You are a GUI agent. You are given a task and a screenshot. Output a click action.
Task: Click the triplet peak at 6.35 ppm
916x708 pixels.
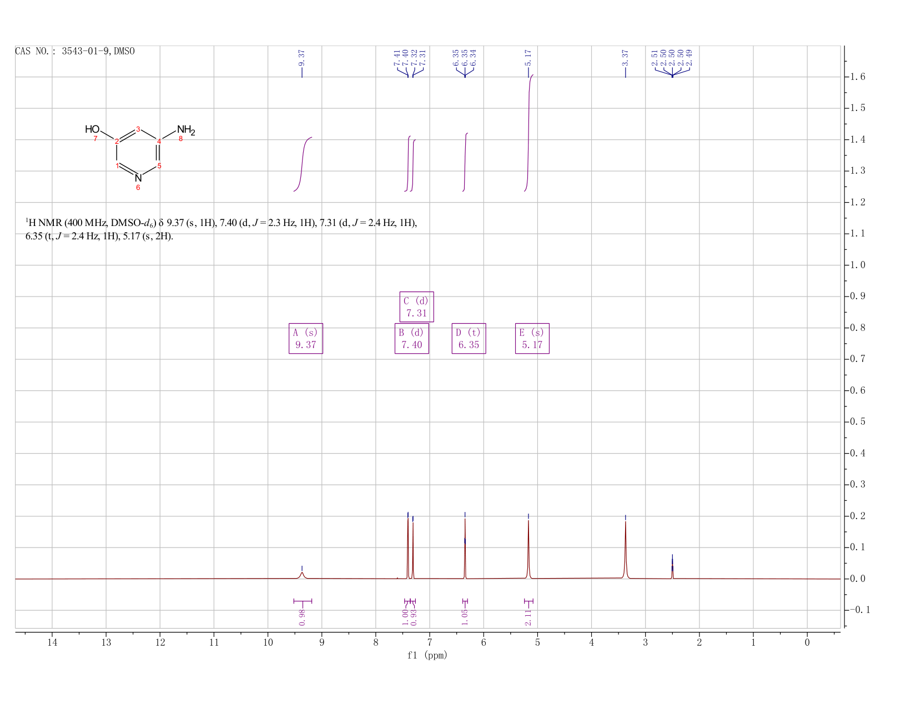pos(465,550)
